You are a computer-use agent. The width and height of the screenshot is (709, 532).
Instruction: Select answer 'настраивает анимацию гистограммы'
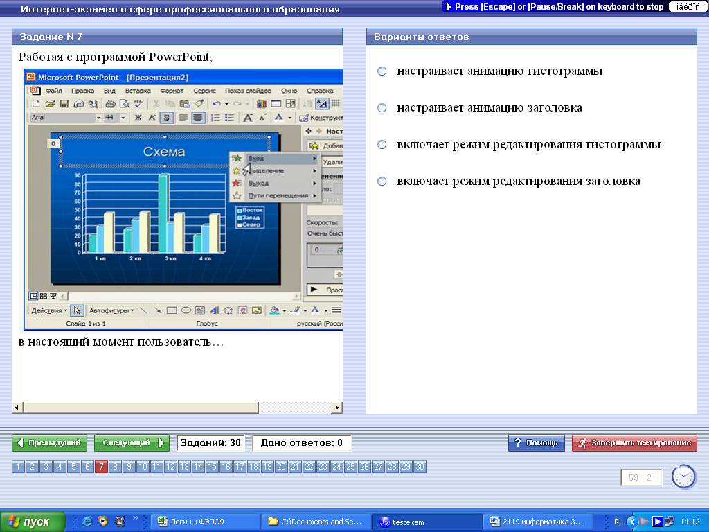[x=382, y=71]
